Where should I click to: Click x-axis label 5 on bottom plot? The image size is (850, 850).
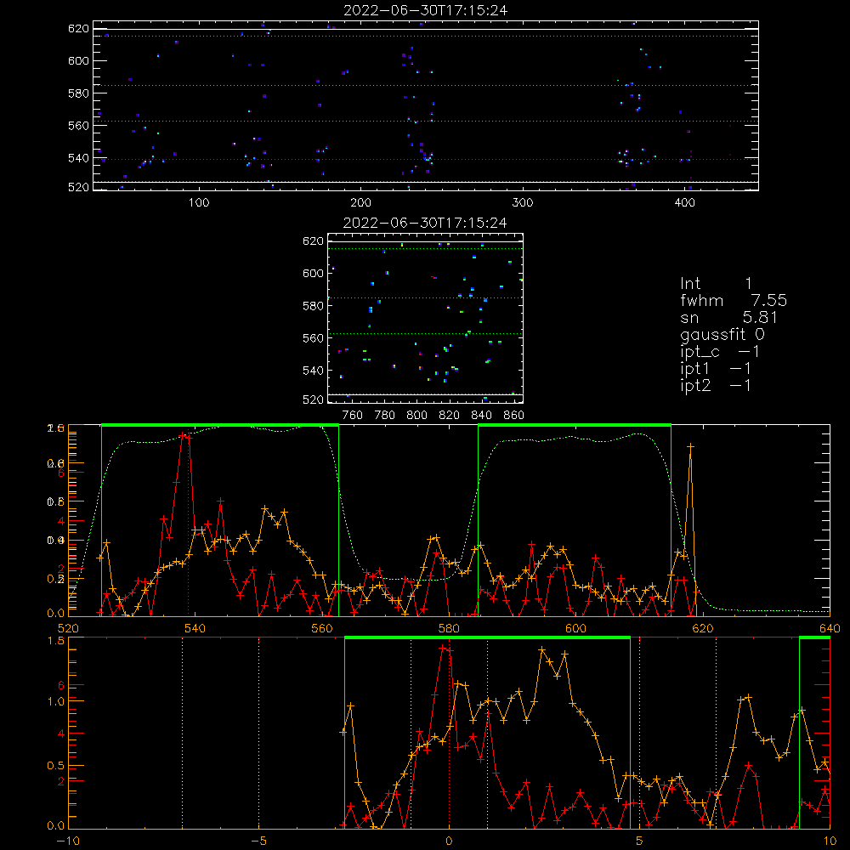pos(639,841)
